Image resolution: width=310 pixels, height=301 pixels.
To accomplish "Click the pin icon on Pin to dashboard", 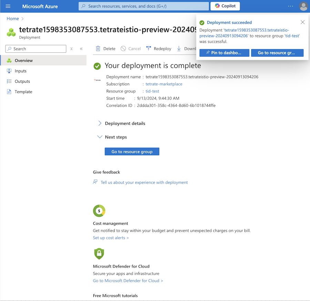I will pyautogui.click(x=208, y=52).
